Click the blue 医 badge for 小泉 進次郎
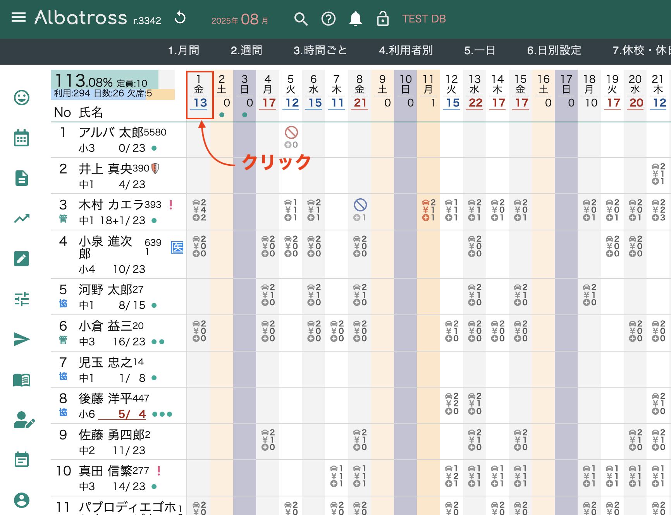 [177, 247]
